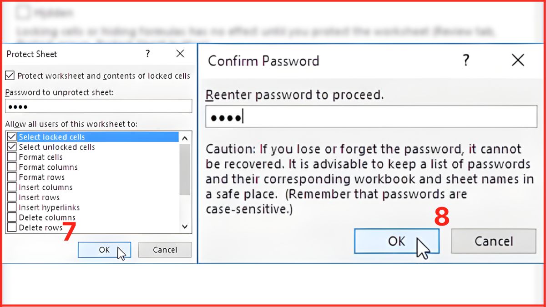The image size is (546, 307).
Task: Check the Insert rows checkbox
Action: (x=12, y=197)
